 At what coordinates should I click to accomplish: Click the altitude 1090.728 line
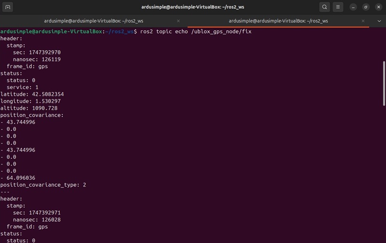tap(28, 108)
